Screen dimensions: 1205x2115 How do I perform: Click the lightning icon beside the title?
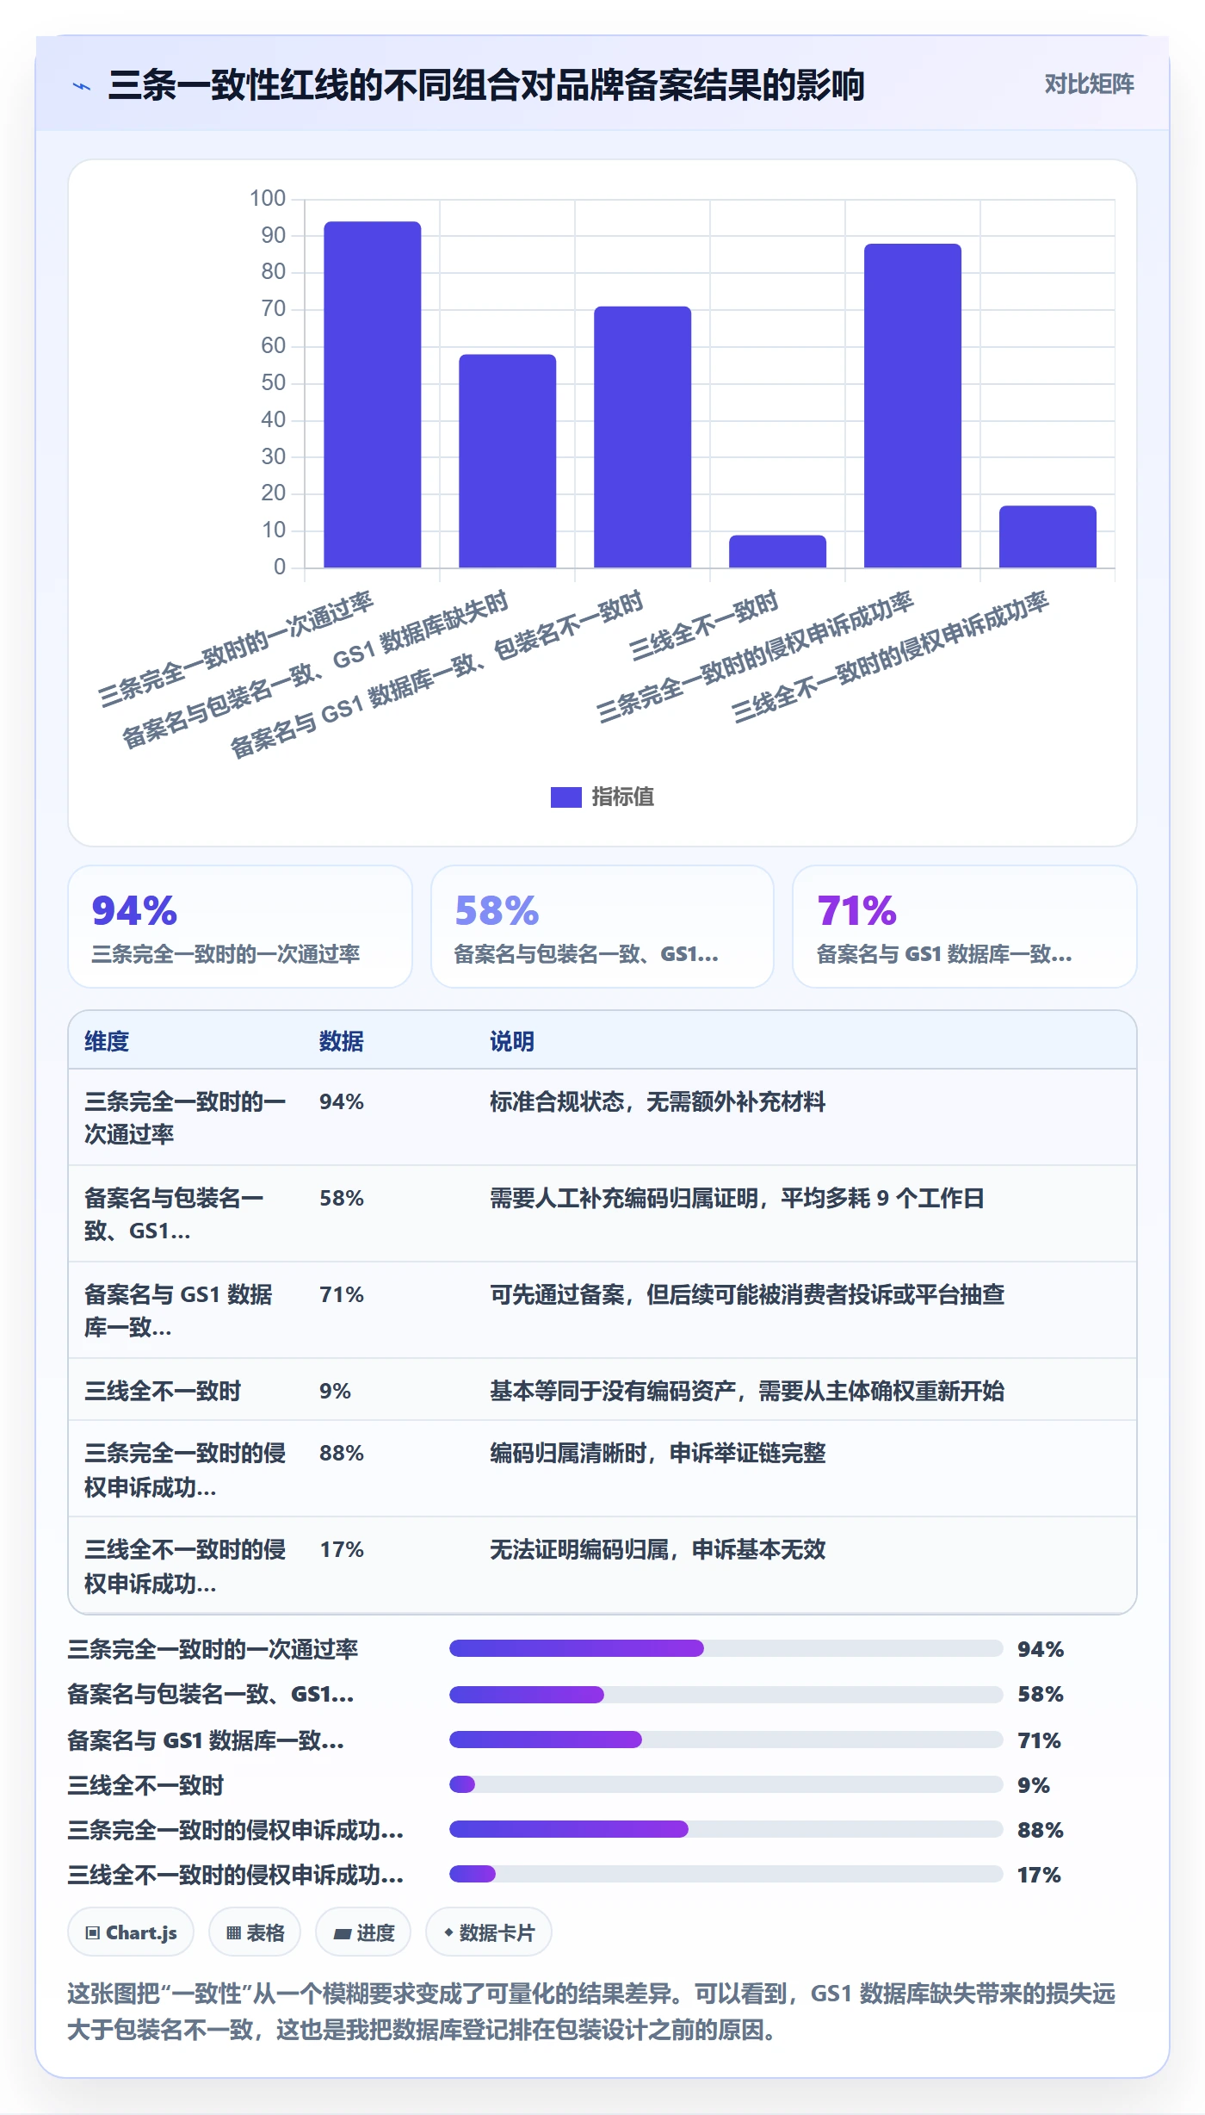(x=82, y=86)
